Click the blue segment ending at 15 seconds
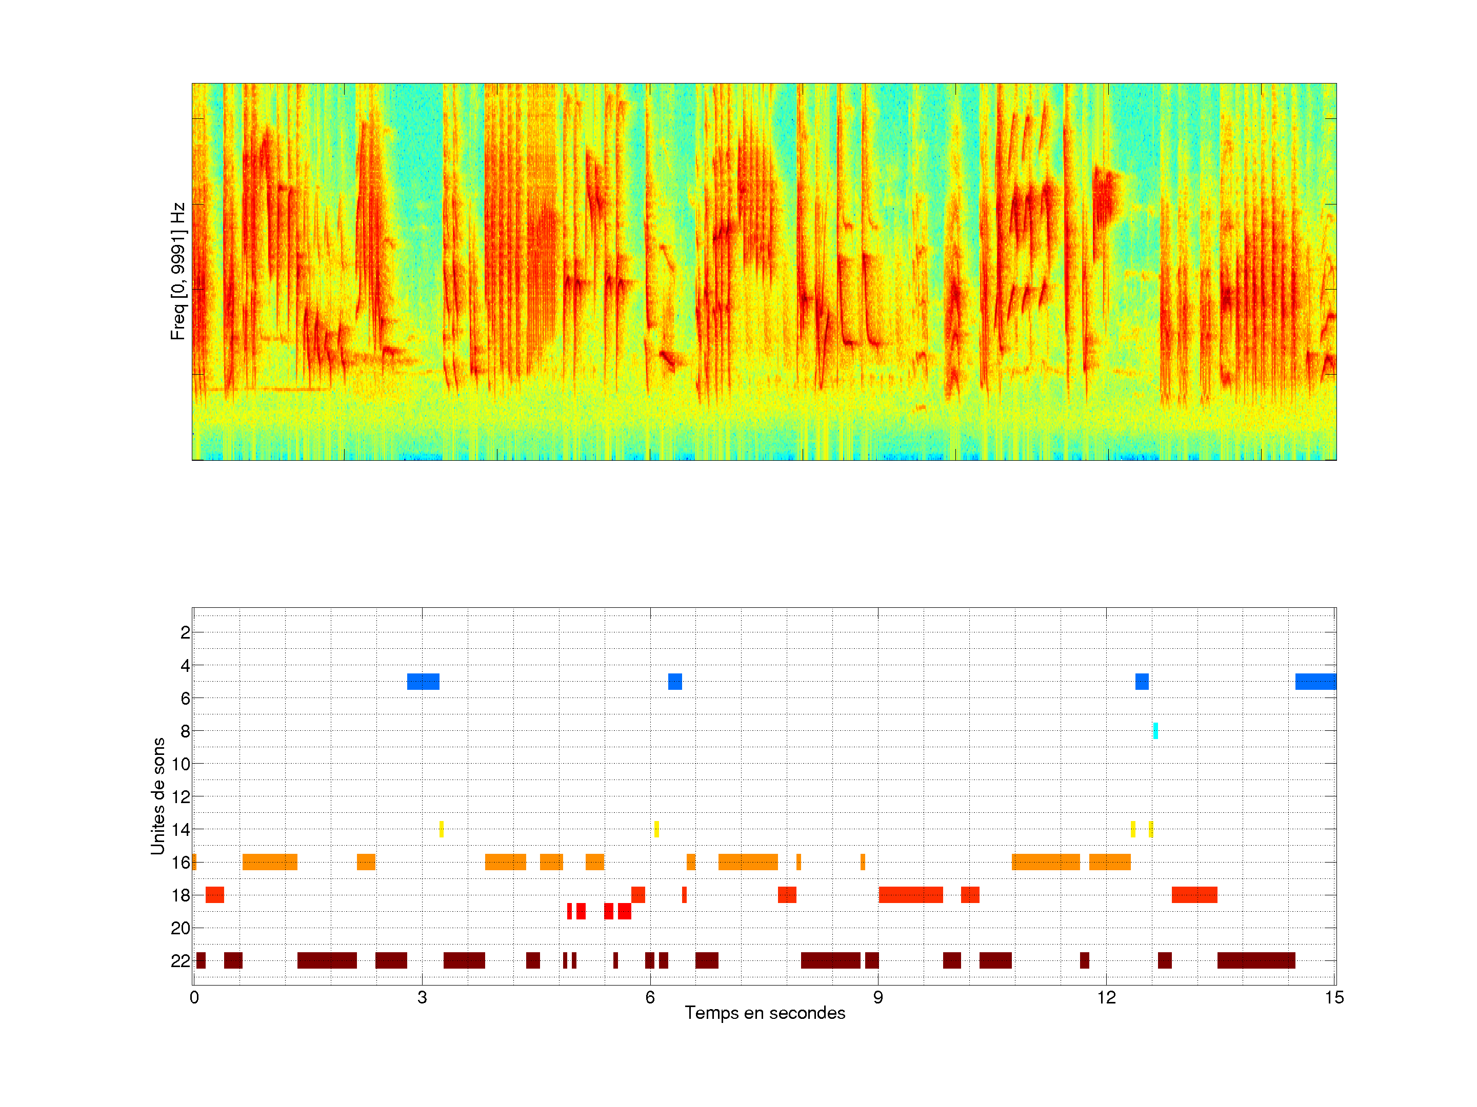The height and width of the screenshot is (1107, 1477). point(1315,681)
